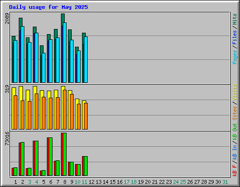Click day 6 on the x-axis
Viewport: 240px width, 187px height.
pyautogui.click(x=51, y=182)
